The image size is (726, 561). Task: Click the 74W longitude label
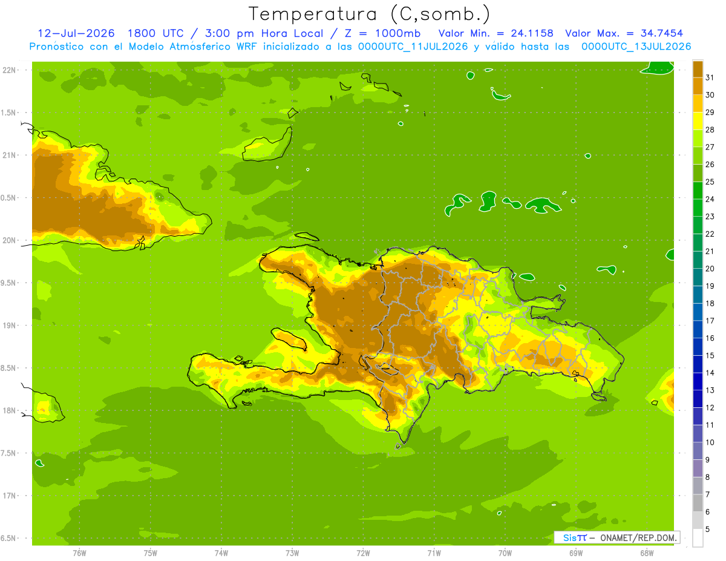point(221,553)
